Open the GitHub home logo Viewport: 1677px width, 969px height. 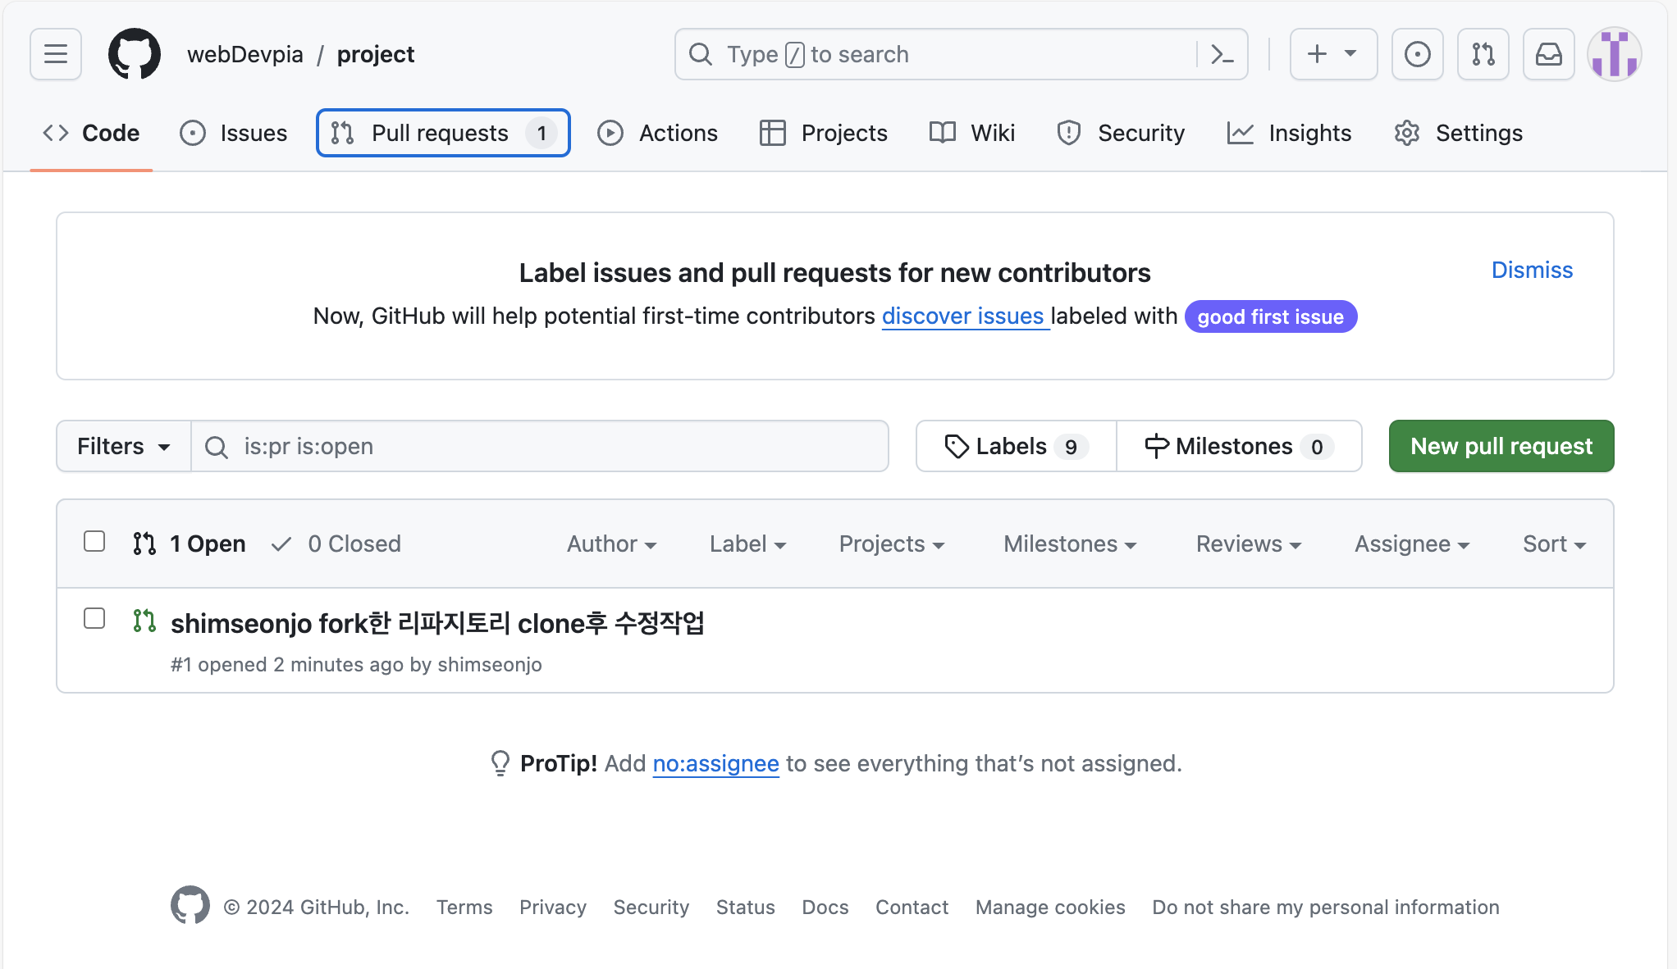[x=134, y=54]
